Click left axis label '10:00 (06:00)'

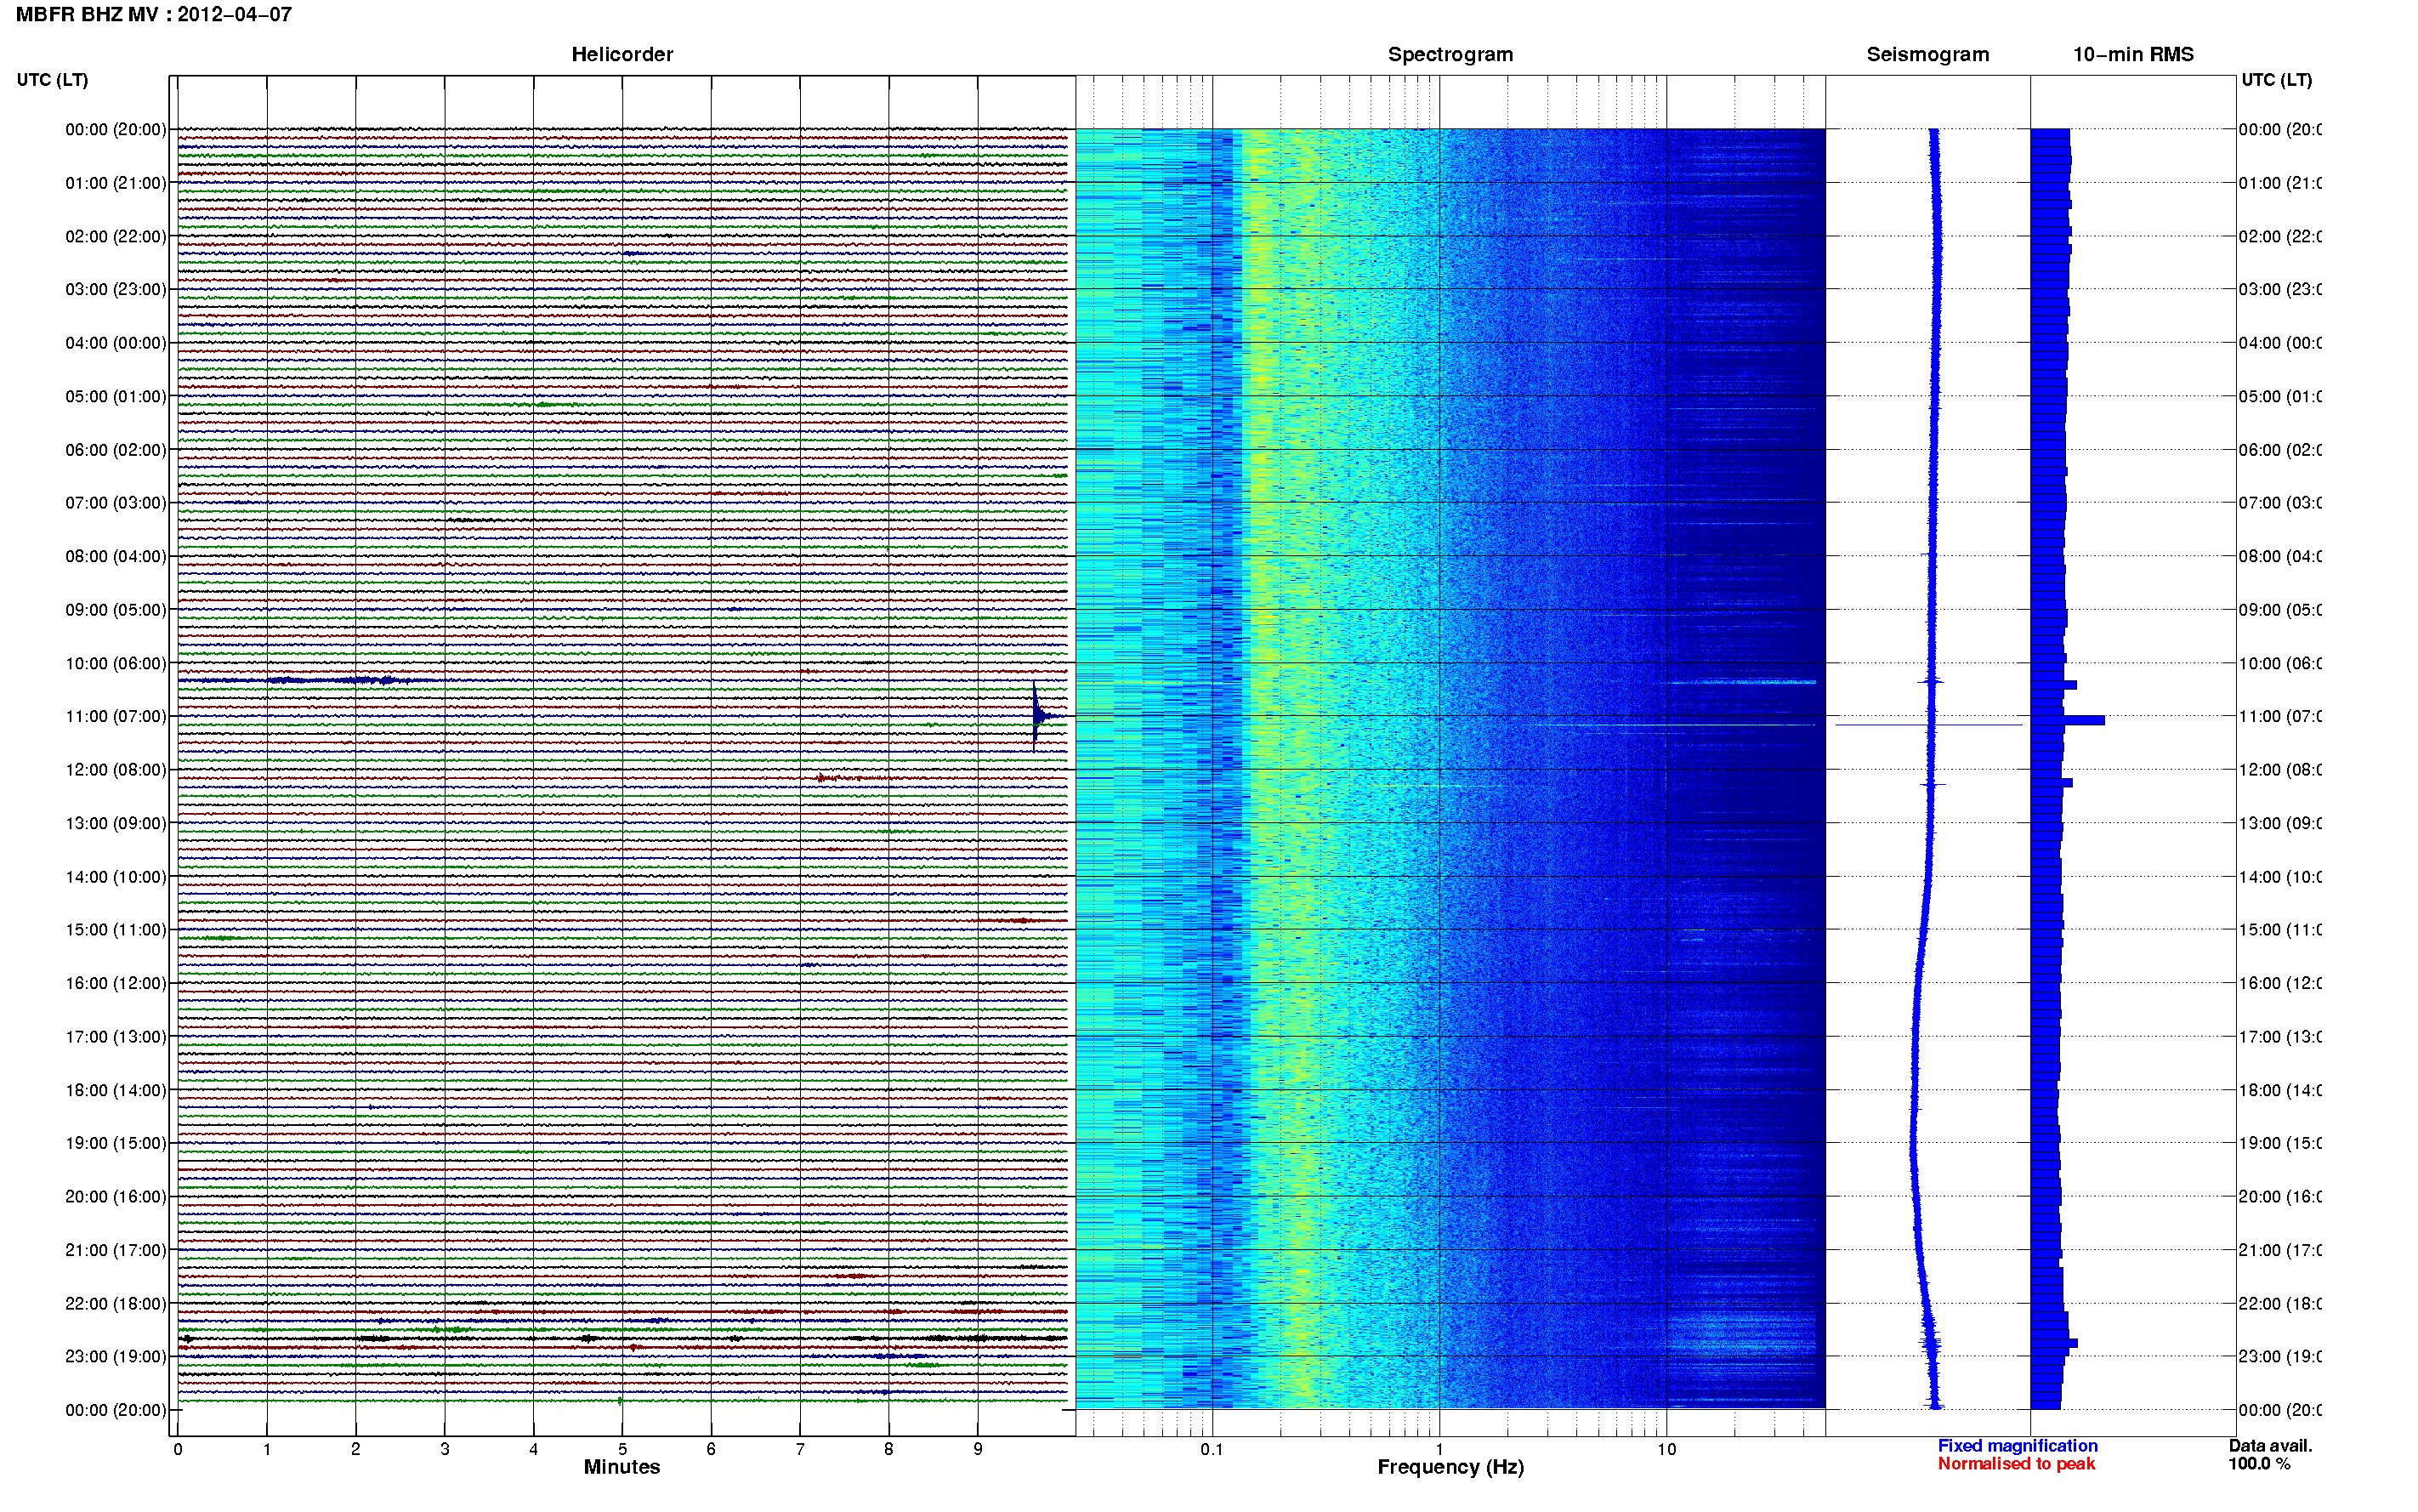(x=116, y=663)
